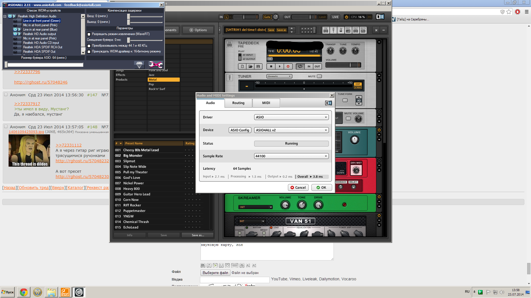Screen dimensions: 531x298
Task: Open the Tuner Chromatic mode dropdown
Action: pyautogui.click(x=279, y=76)
